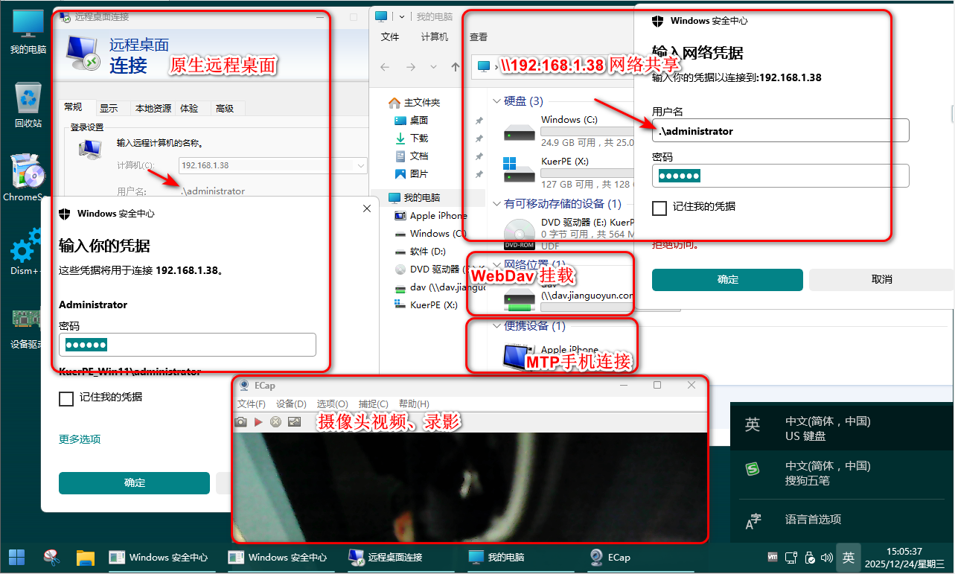Click the ECap image view toolbar icon
The image size is (955, 574).
294,422
